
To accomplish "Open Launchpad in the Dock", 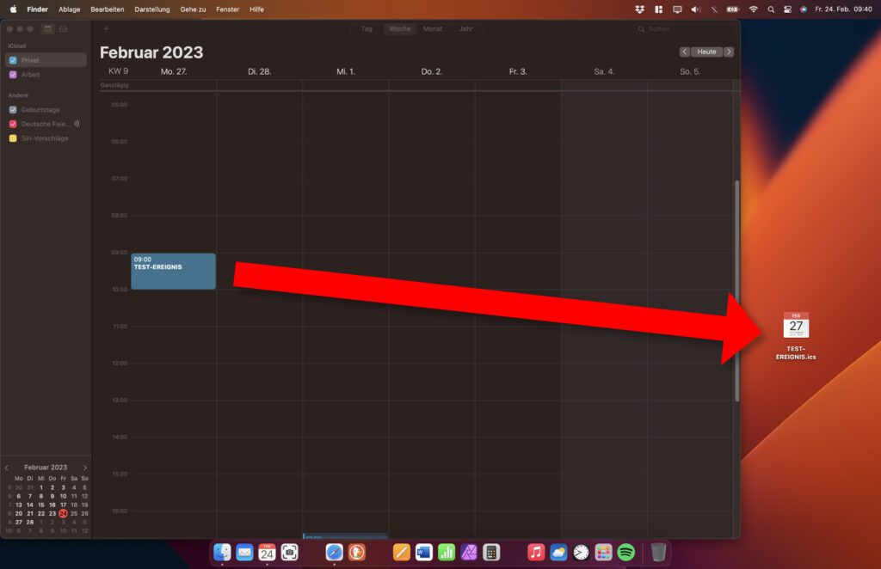I will 603,552.
